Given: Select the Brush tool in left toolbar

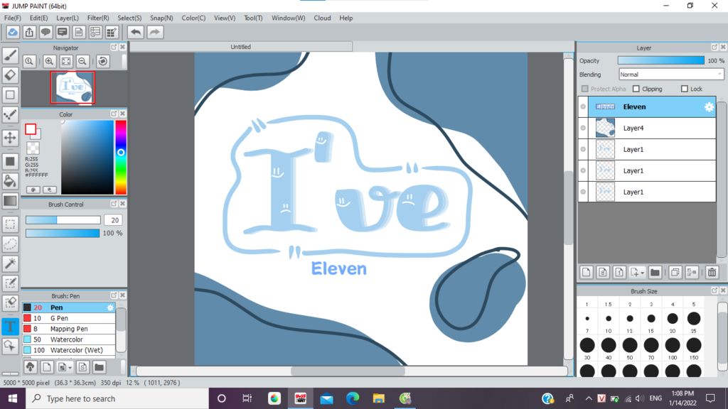Looking at the screenshot, I should [10, 55].
